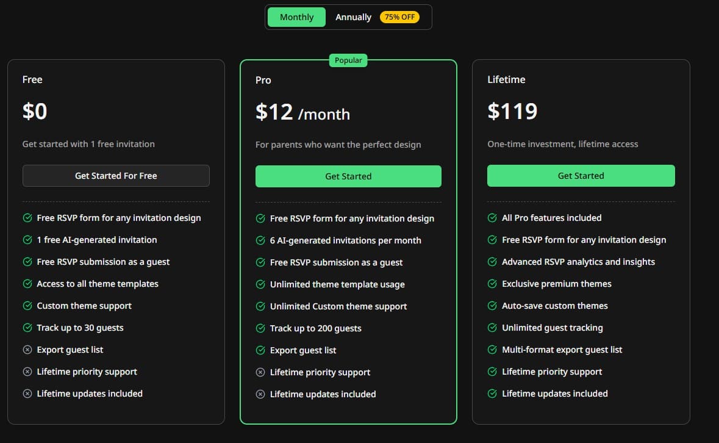
Task: Click Get Started For Free button
Action: click(x=116, y=176)
